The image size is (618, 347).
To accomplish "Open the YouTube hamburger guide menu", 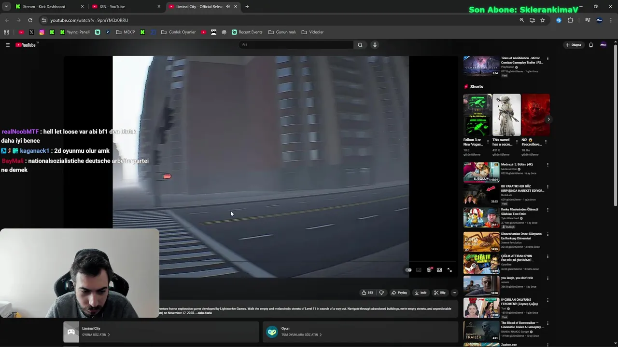I will tap(8, 45).
